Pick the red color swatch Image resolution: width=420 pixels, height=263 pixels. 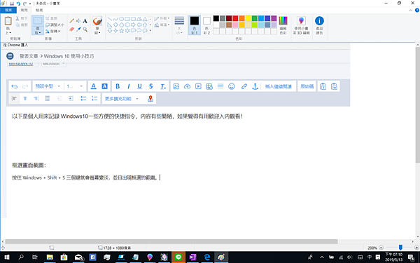pyautogui.click(x=235, y=18)
